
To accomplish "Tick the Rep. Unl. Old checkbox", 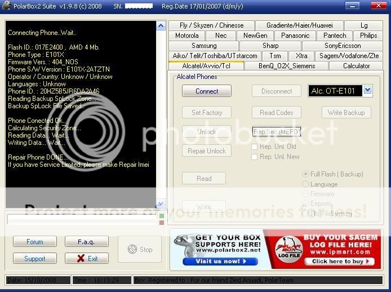I will click(x=254, y=147).
